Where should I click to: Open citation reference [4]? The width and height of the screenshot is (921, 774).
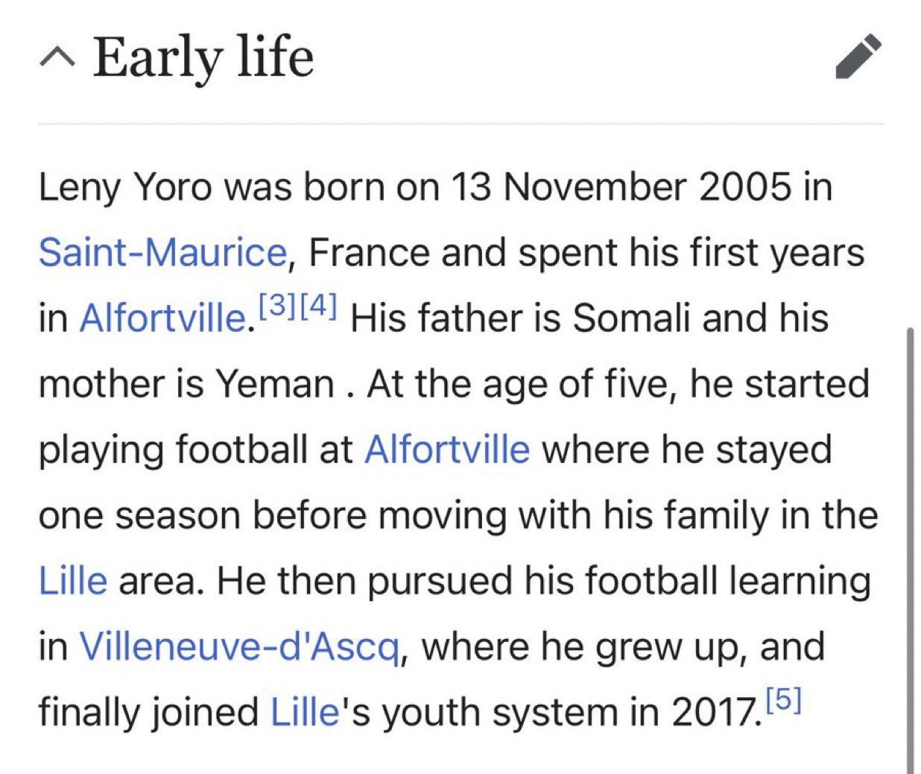(319, 306)
